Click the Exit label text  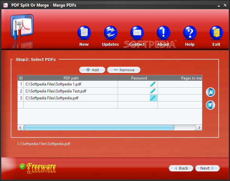[x=216, y=44]
